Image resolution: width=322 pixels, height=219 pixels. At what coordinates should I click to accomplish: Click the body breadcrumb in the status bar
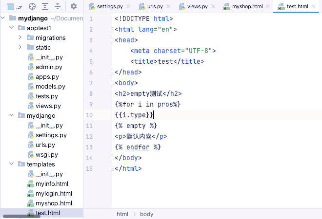147,214
